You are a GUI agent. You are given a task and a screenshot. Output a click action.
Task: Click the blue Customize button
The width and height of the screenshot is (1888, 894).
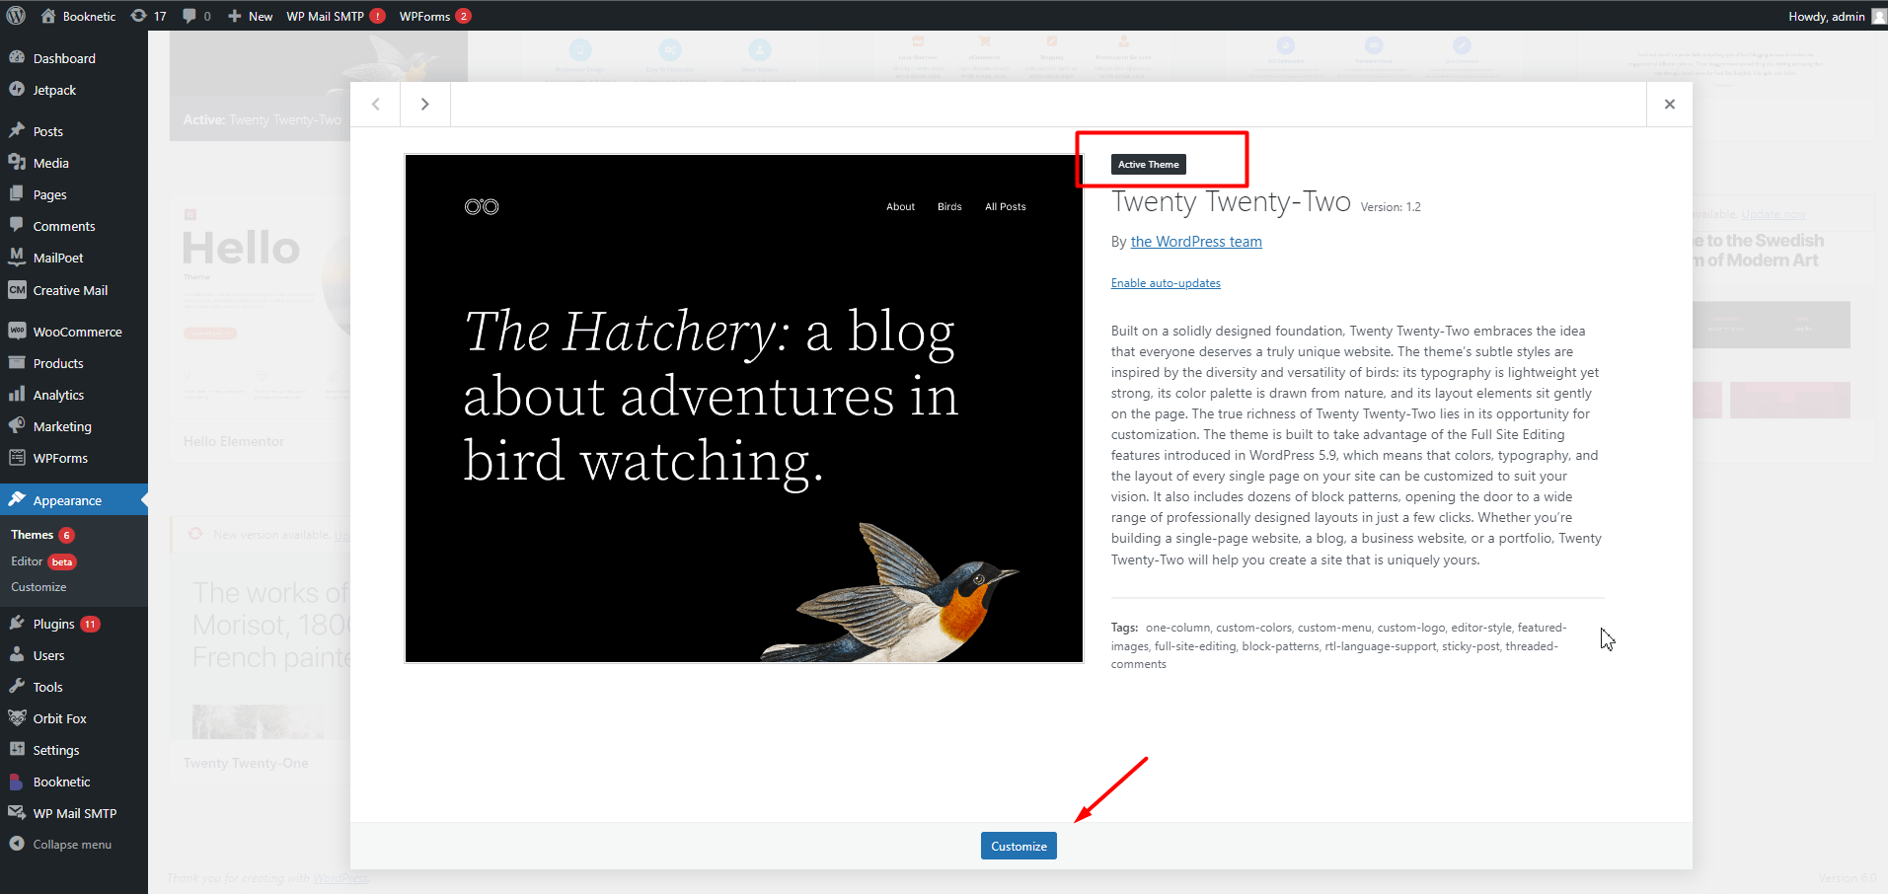coord(1019,846)
